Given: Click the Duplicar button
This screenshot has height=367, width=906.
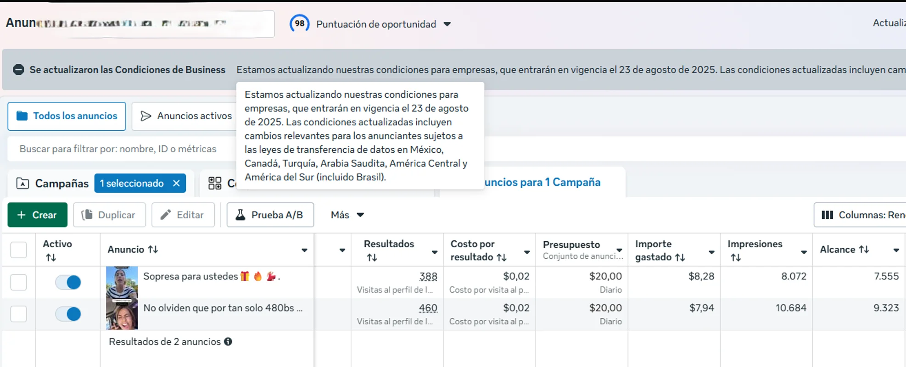Looking at the screenshot, I should coord(109,215).
